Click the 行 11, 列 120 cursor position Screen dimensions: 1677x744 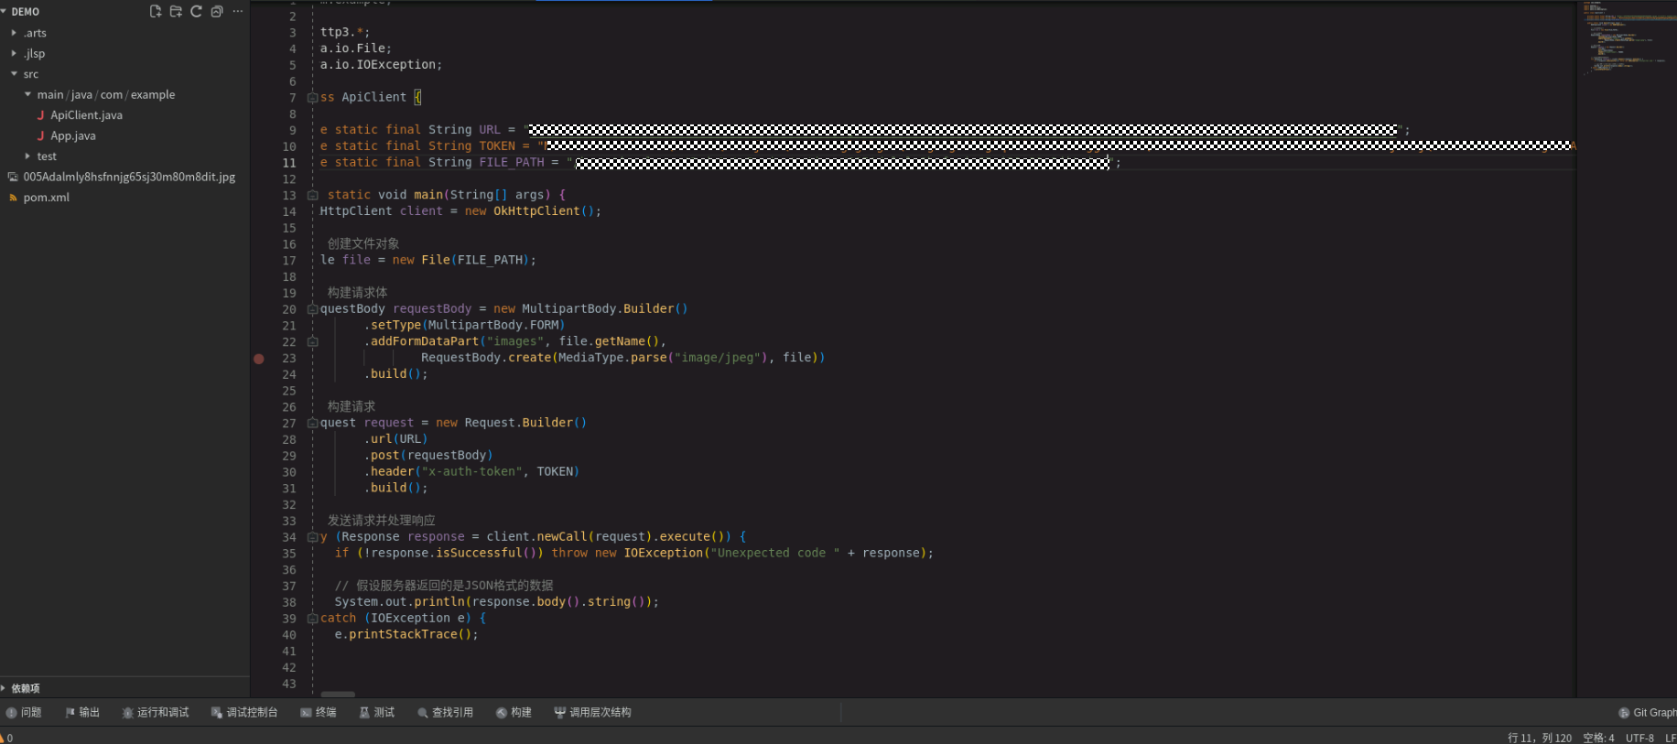[x=1540, y=738]
